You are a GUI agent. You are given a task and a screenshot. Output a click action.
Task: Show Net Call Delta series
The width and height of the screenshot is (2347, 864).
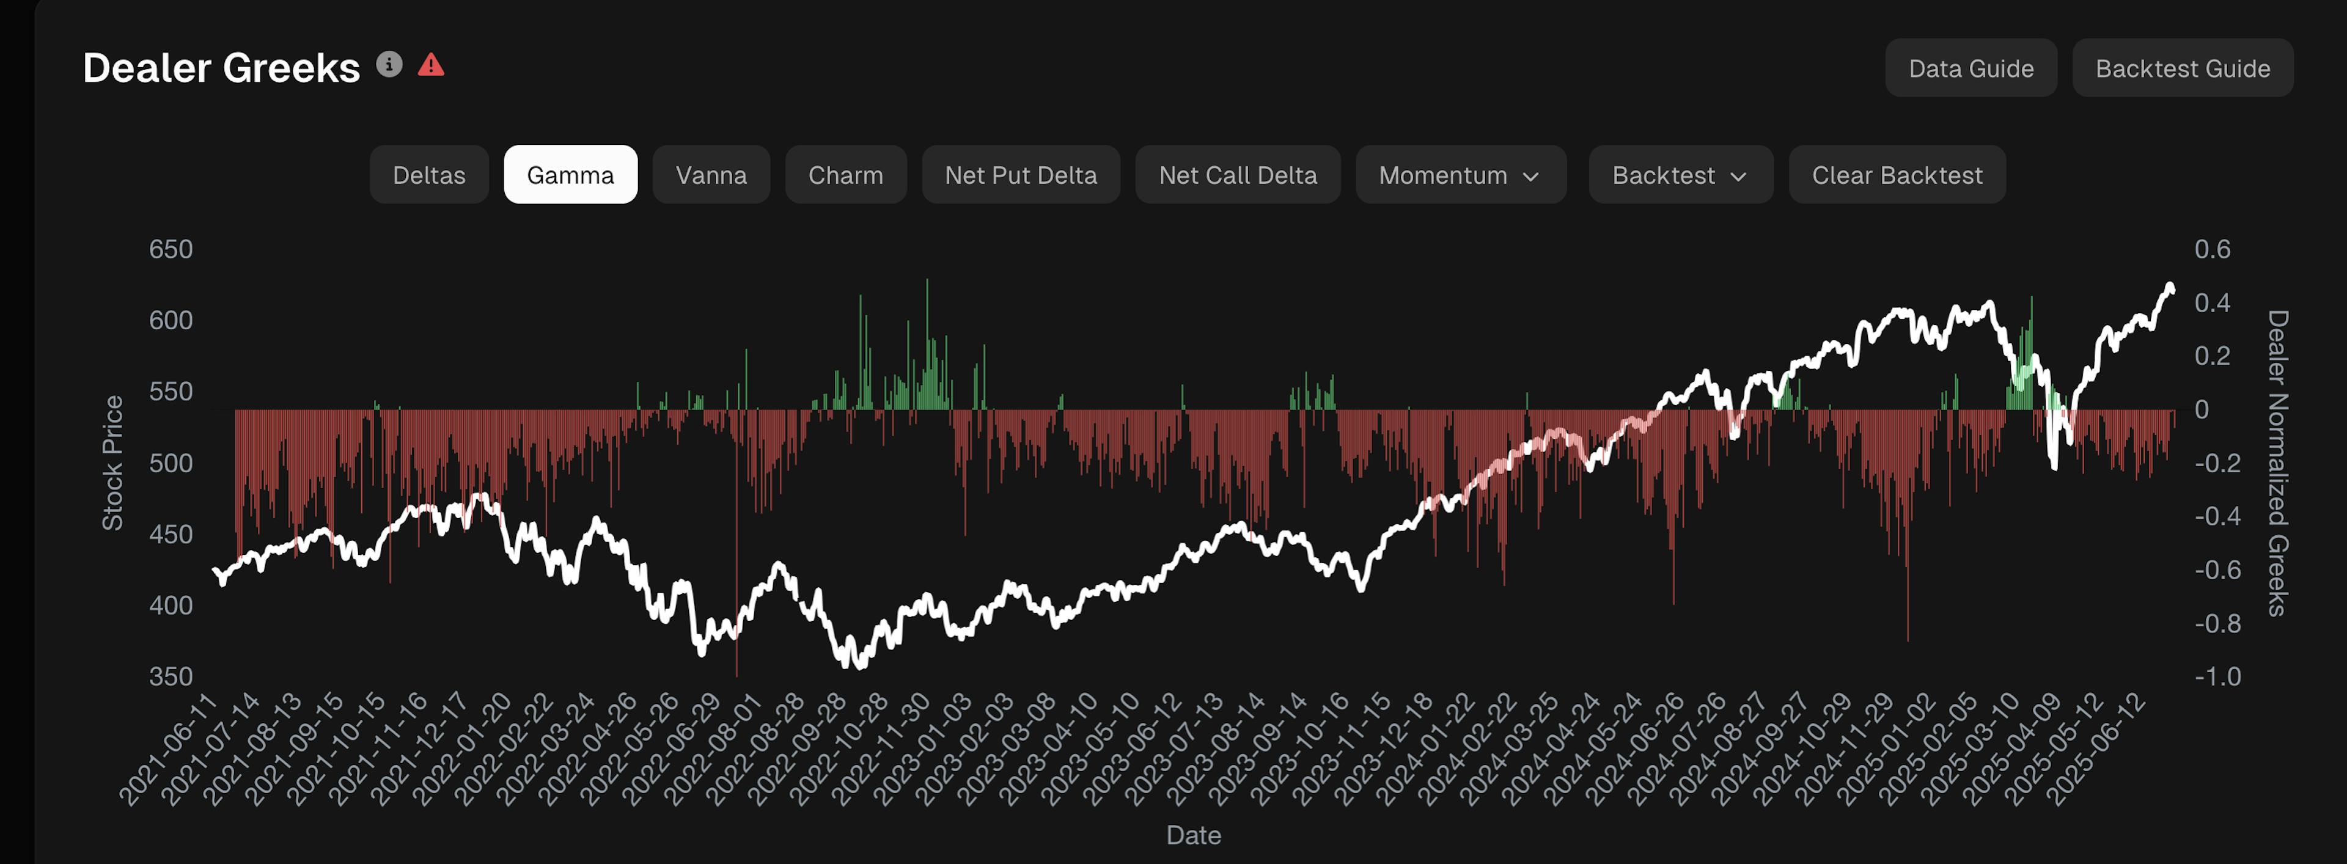1238,175
